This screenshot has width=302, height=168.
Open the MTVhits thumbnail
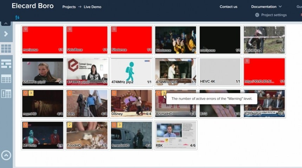(x=43, y=135)
